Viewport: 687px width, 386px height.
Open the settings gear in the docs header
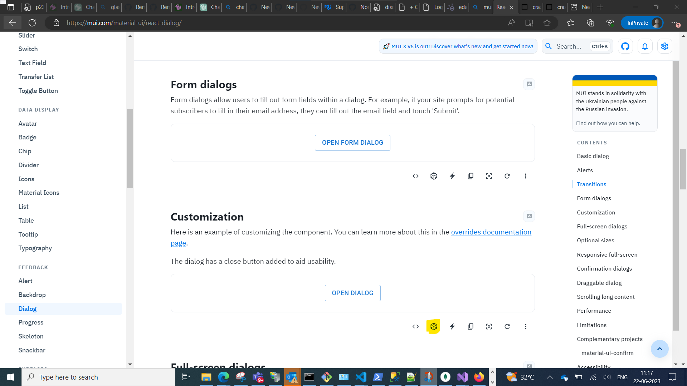[664, 46]
